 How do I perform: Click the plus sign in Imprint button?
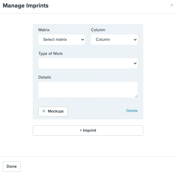click(81, 130)
